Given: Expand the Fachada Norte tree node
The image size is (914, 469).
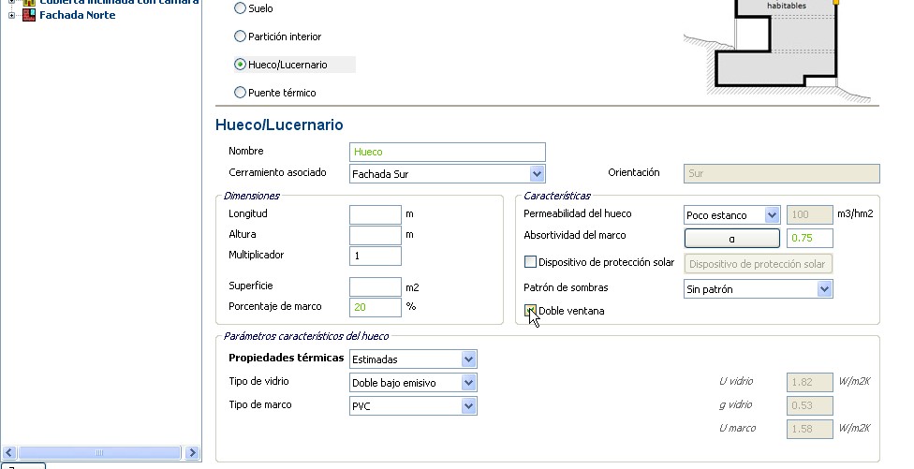Looking at the screenshot, I should point(11,15).
